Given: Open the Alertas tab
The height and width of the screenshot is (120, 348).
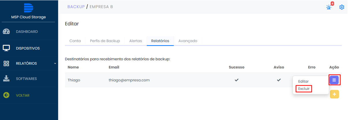Looking at the screenshot, I should (x=136, y=41).
